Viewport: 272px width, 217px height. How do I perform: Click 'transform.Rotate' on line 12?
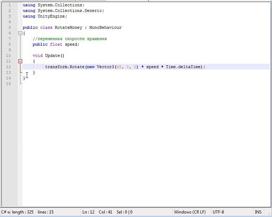(65, 67)
